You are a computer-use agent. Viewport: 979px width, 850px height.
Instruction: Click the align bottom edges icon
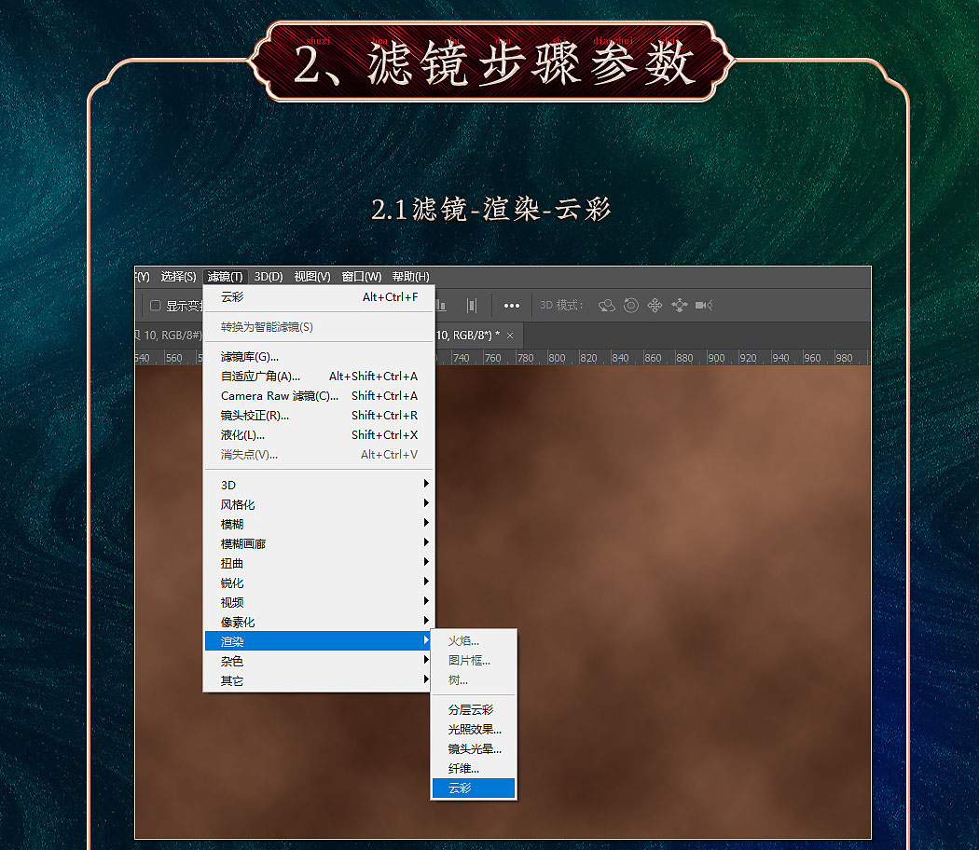(441, 305)
